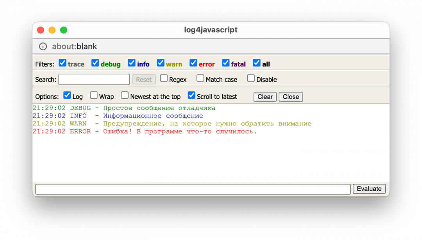422x240 pixels.
Task: Uncheck the info filter
Action: (132, 62)
